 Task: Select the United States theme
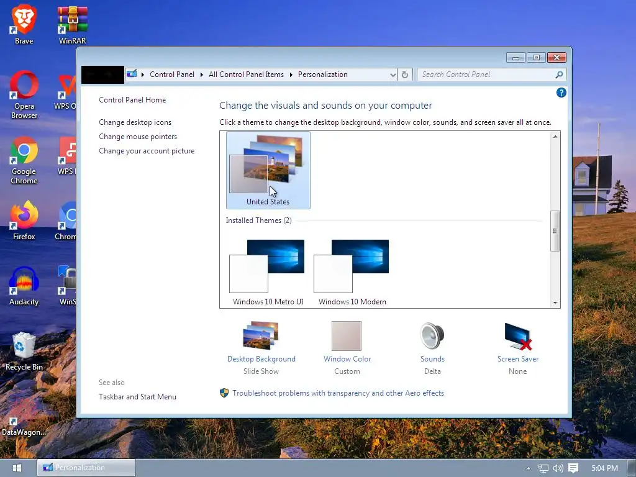268,170
